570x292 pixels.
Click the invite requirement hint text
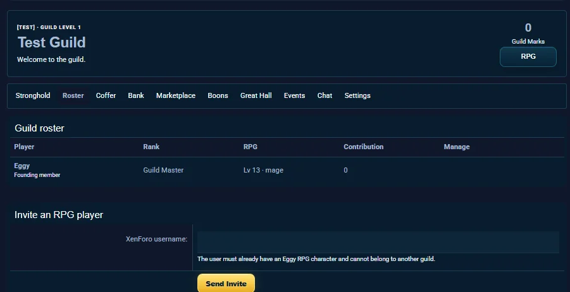pyautogui.click(x=316, y=259)
